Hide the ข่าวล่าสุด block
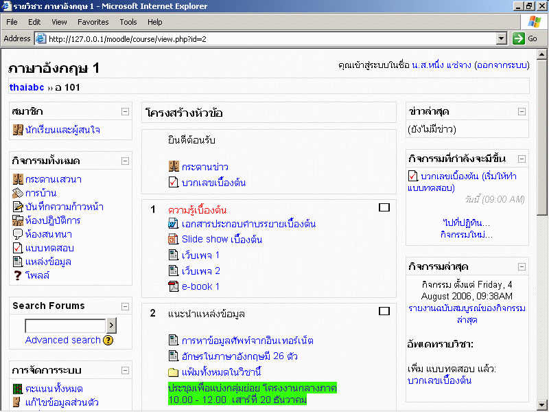549x412 pixels. [522, 111]
